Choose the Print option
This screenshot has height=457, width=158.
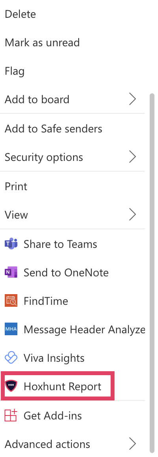(x=16, y=186)
